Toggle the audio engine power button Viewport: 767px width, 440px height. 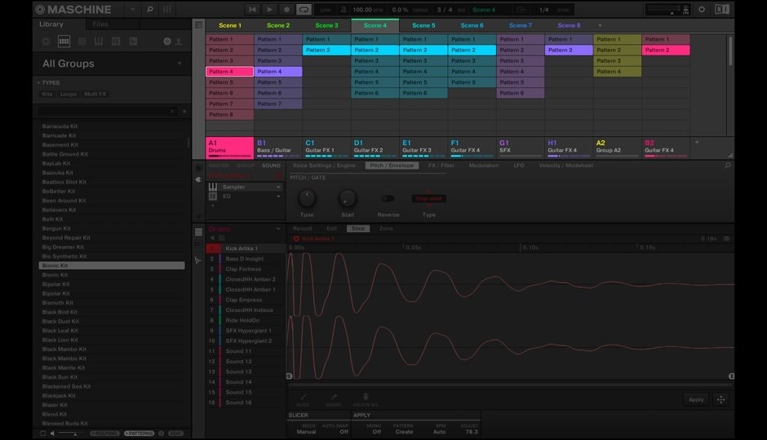(702, 9)
